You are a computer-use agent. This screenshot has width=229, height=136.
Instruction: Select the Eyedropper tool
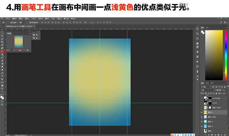(2, 45)
